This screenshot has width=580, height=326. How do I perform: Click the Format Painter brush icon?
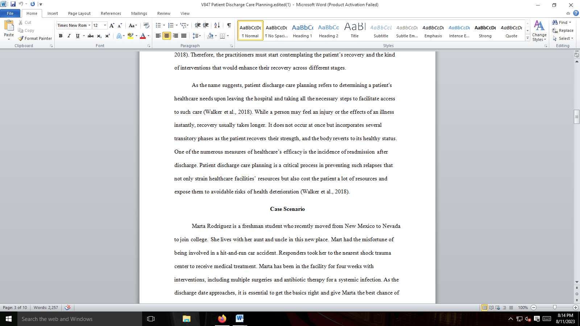pos(21,38)
